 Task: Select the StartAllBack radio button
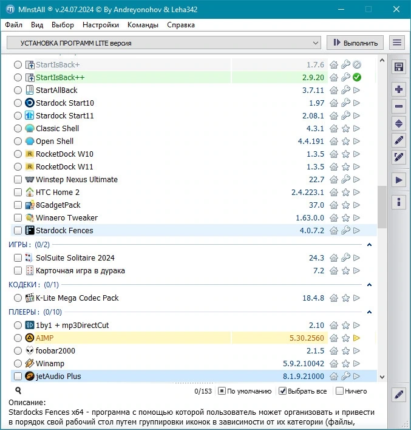coord(18,90)
